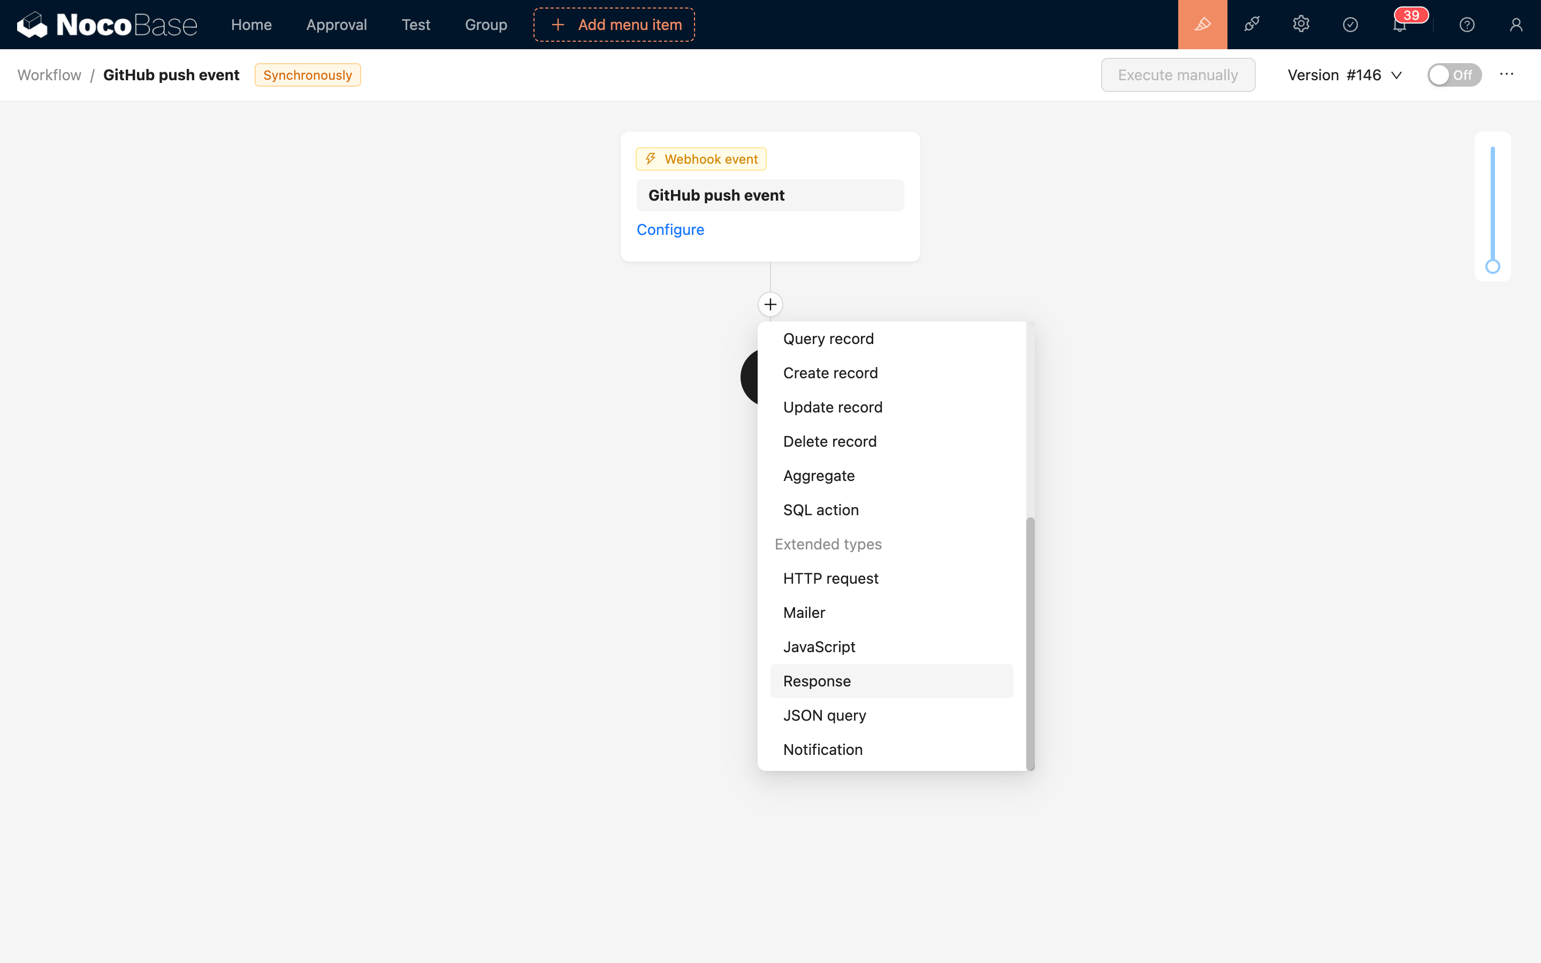This screenshot has height=963, width=1541.
Task: Click the NocoBase logo
Action: click(107, 24)
